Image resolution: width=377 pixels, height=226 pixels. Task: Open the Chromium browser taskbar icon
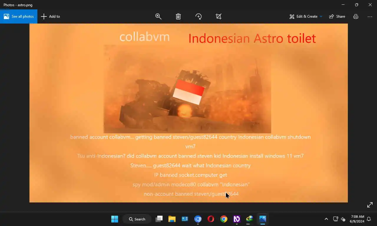[x=198, y=219]
